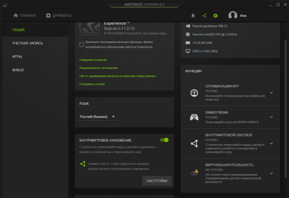Enable the experimental features checkbox
The image size is (289, 198).
(x=82, y=45)
